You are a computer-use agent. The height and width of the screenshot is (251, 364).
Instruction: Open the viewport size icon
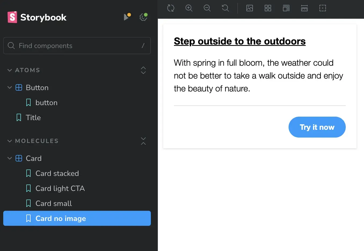(x=286, y=8)
